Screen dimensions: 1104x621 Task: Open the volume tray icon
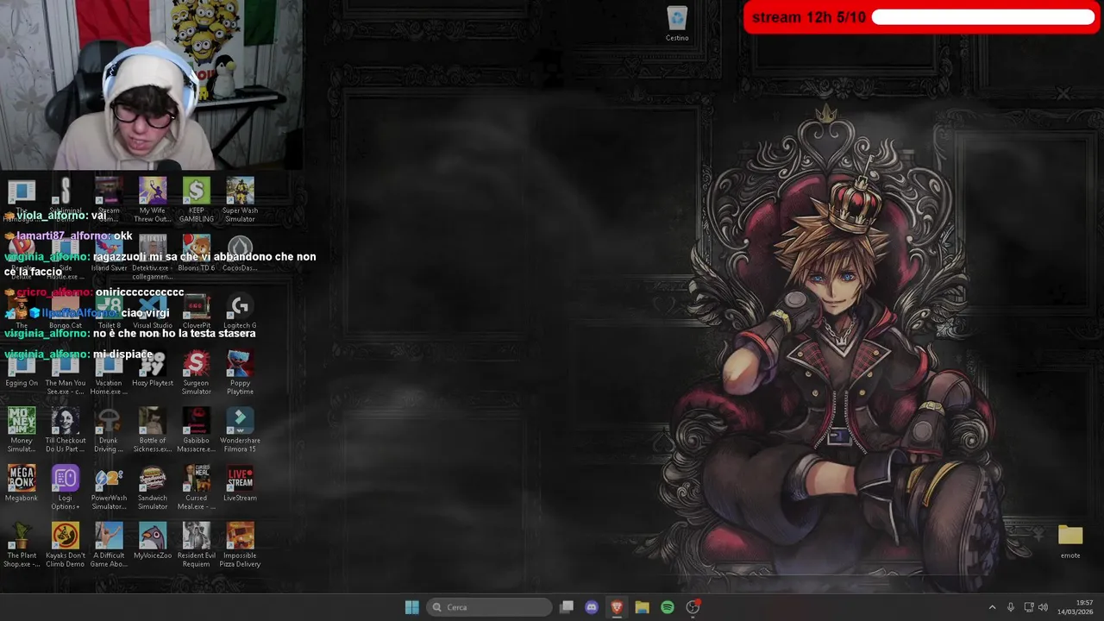coord(1043,607)
